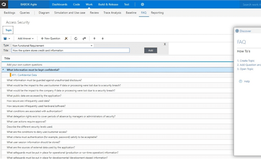Click the Title input field

70,50
